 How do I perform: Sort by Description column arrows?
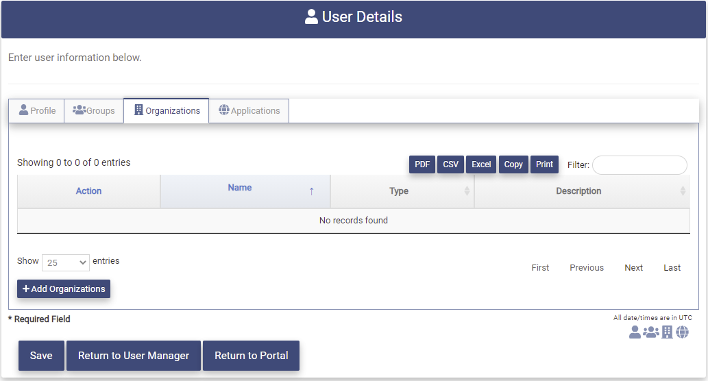pyautogui.click(x=683, y=191)
